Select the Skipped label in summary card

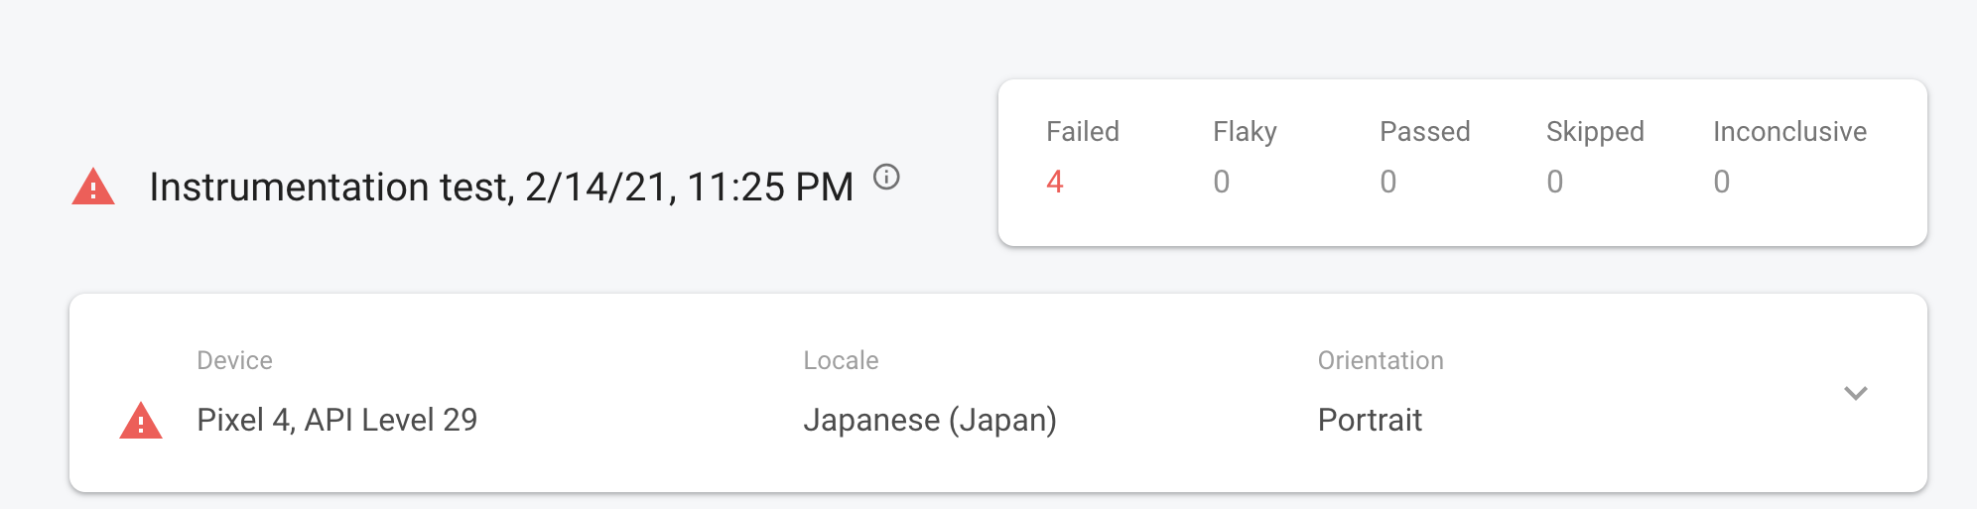pyautogui.click(x=1595, y=132)
